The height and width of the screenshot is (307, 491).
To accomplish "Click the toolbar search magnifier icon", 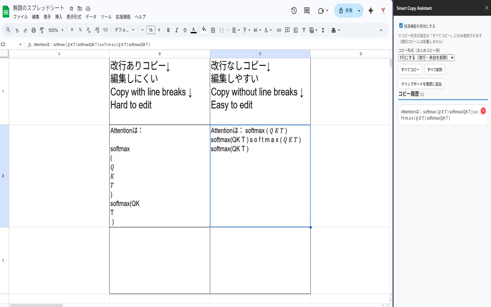I will (x=8, y=30).
